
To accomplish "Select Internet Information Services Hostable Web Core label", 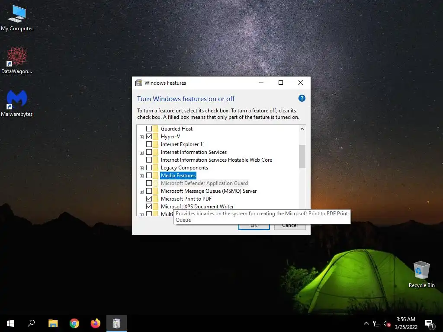I will (216, 160).
